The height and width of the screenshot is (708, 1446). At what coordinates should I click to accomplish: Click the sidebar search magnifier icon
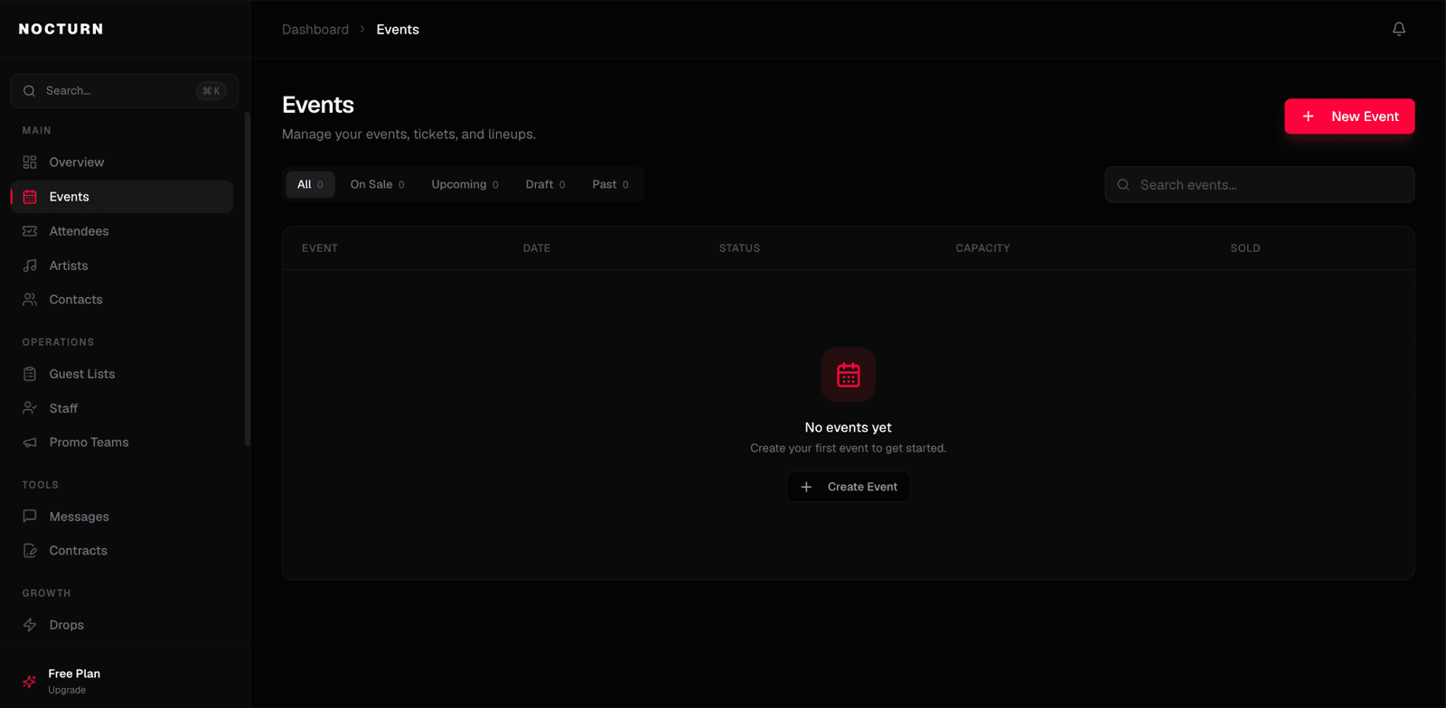(29, 91)
